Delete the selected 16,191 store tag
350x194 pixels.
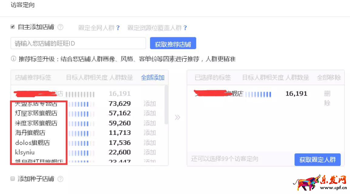click(327, 98)
